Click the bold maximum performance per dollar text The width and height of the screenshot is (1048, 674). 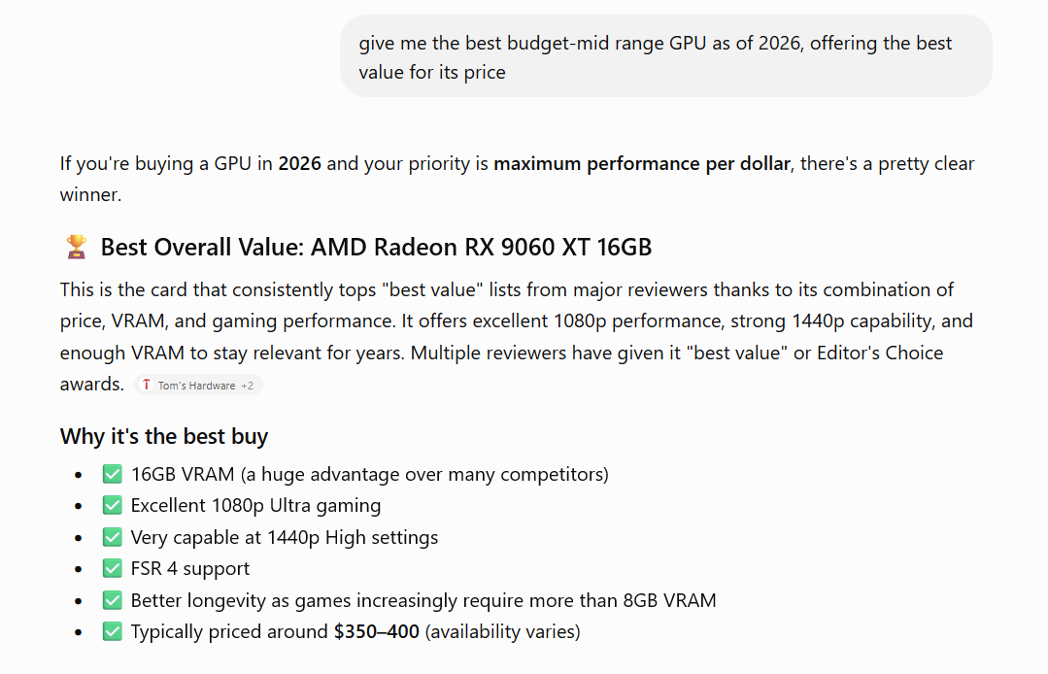(x=642, y=164)
